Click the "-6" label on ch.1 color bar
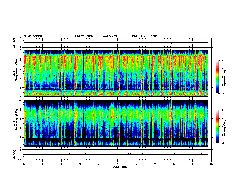 click(222, 60)
